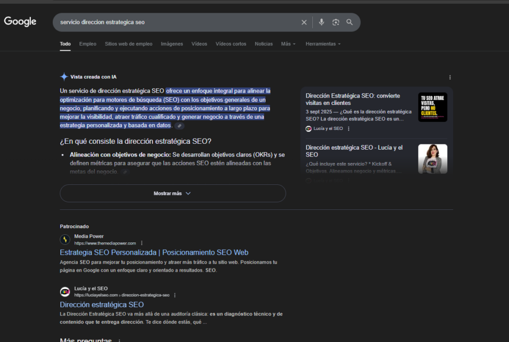Click the 'Vista creada con IA' label
The height and width of the screenshot is (342, 509).
(93, 77)
